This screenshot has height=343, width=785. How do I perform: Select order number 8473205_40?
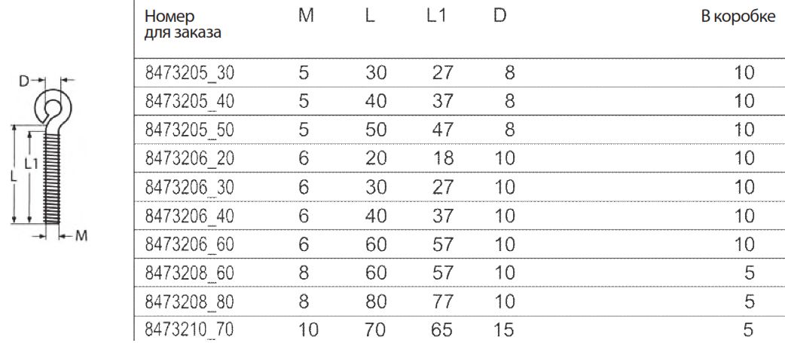[x=190, y=102]
